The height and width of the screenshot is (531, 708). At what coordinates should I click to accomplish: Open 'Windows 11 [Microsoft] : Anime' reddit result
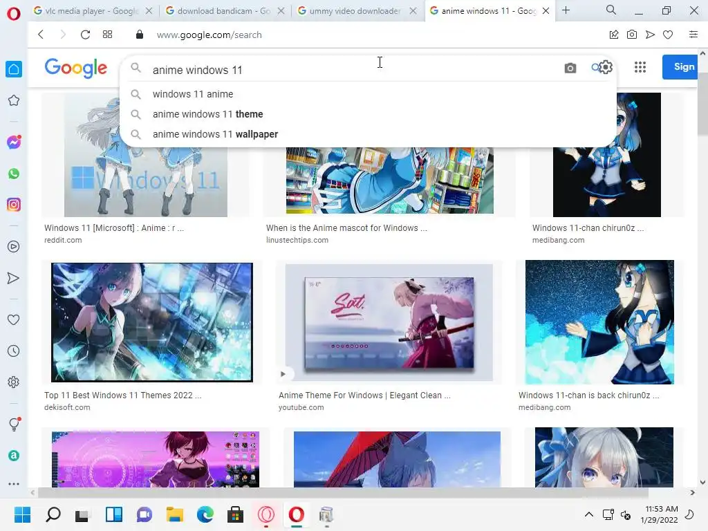point(114,228)
